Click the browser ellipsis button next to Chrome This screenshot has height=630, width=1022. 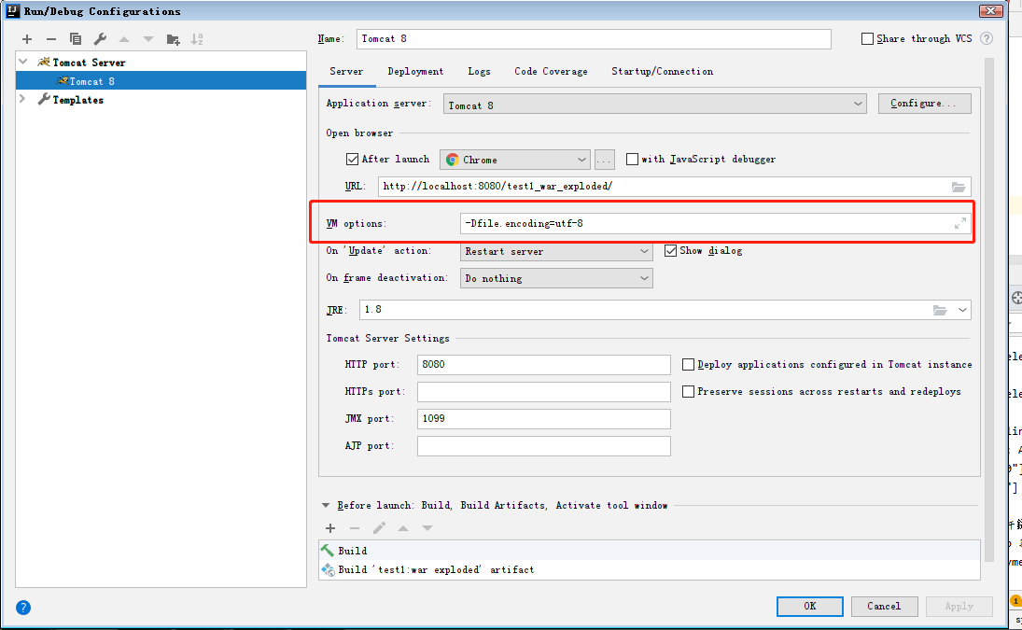tap(604, 160)
